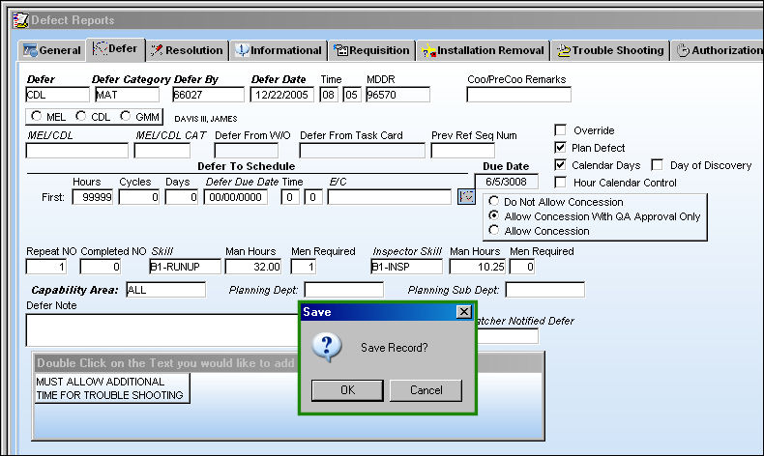Viewport: 764px width, 456px height.
Task: Click the MDDR field showing 96570
Action: coord(398,95)
